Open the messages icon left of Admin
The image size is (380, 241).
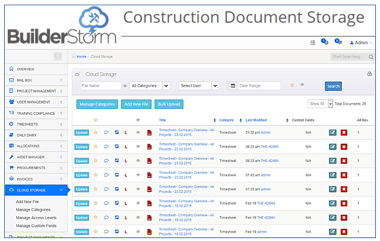pos(338,42)
